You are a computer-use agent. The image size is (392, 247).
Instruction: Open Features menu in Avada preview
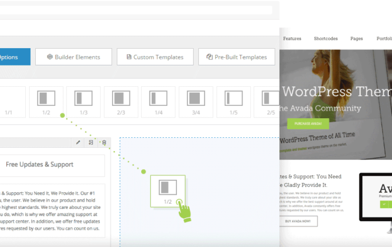pos(292,39)
